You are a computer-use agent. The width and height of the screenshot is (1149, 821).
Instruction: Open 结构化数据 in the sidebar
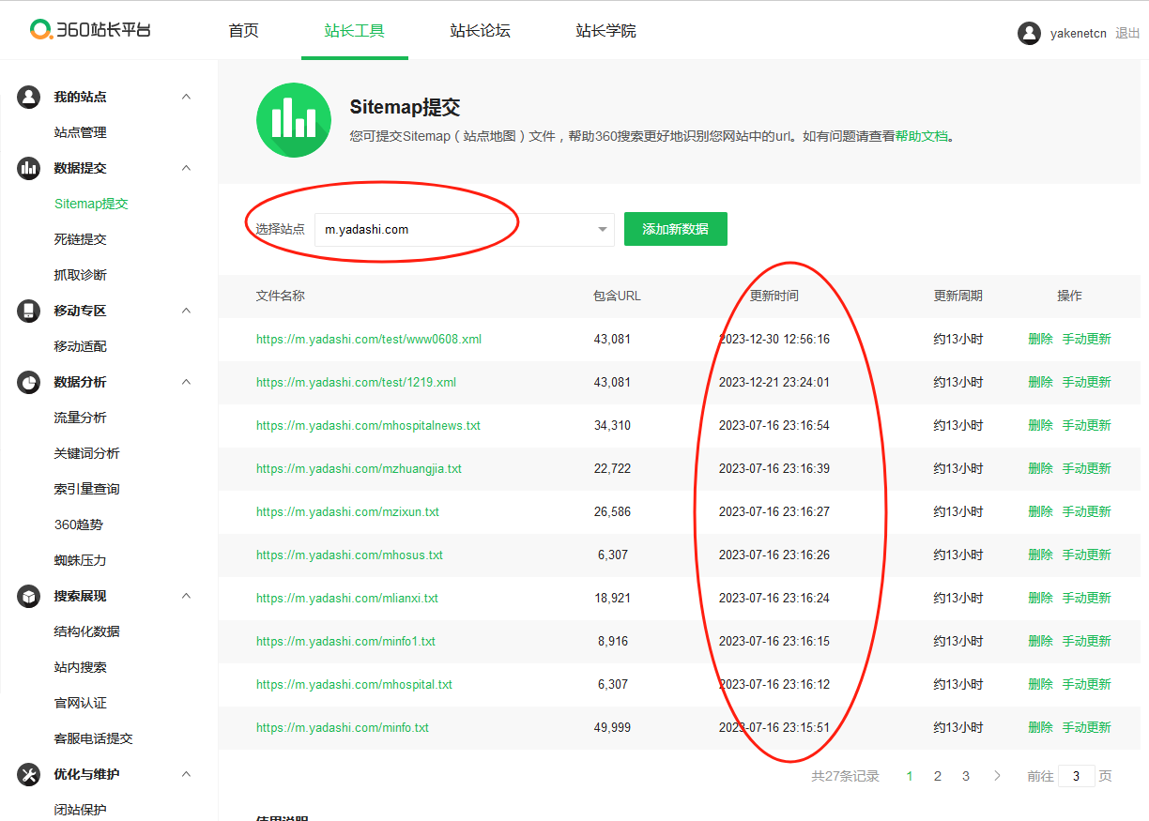[x=87, y=631]
